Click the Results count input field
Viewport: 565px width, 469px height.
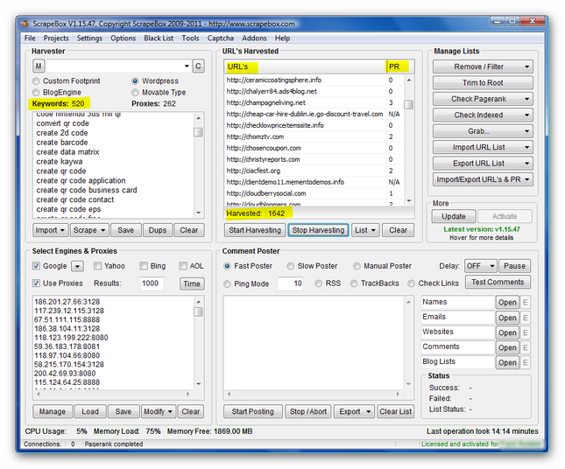152,283
